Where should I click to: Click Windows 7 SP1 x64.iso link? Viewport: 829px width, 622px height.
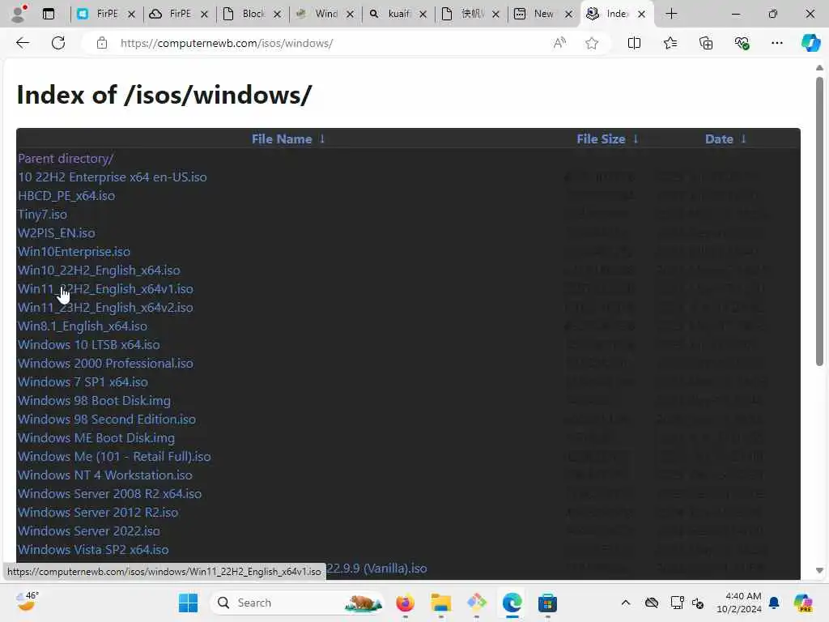point(83,382)
